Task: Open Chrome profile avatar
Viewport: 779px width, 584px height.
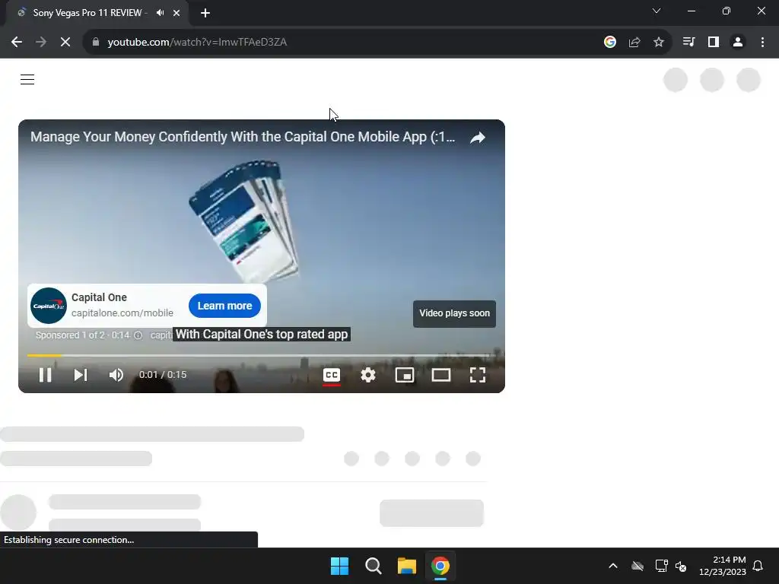Action: [x=738, y=43]
